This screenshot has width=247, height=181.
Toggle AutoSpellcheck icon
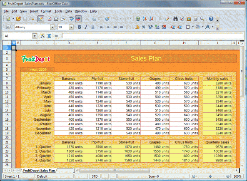78,19
